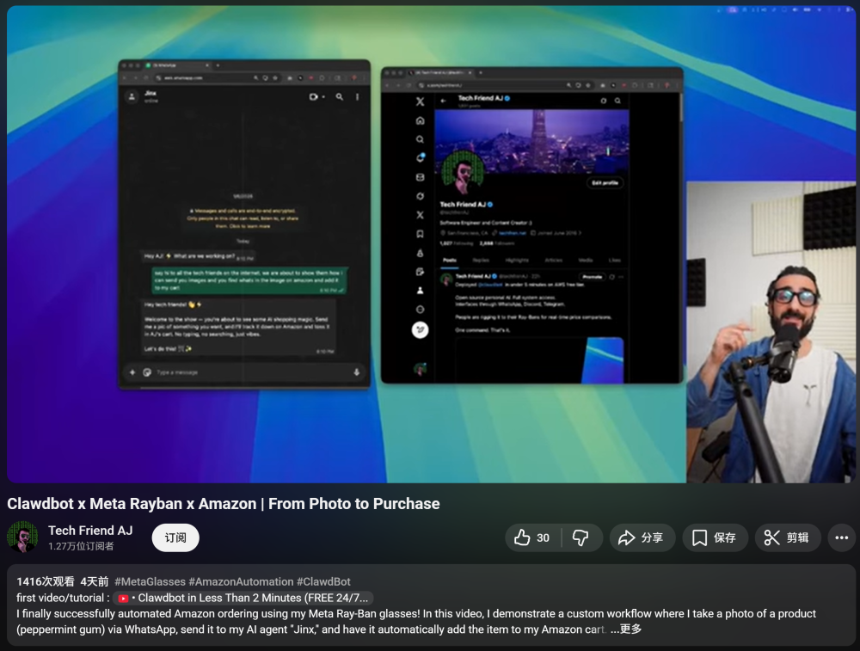This screenshot has height=651, width=860.
Task: Click the Promote button on the X post
Action: pyautogui.click(x=592, y=277)
